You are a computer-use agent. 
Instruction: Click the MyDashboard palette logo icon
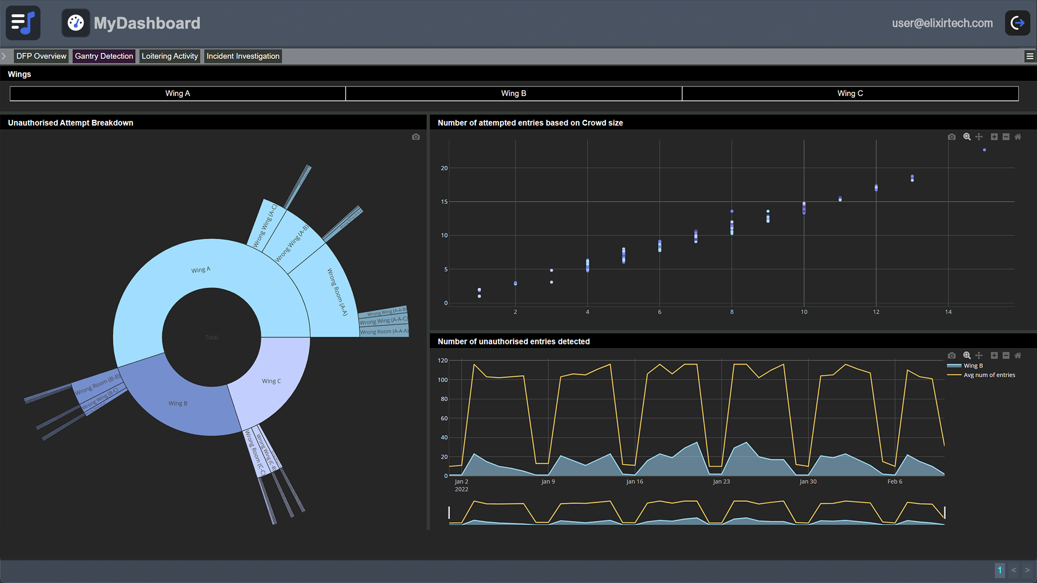tap(76, 23)
